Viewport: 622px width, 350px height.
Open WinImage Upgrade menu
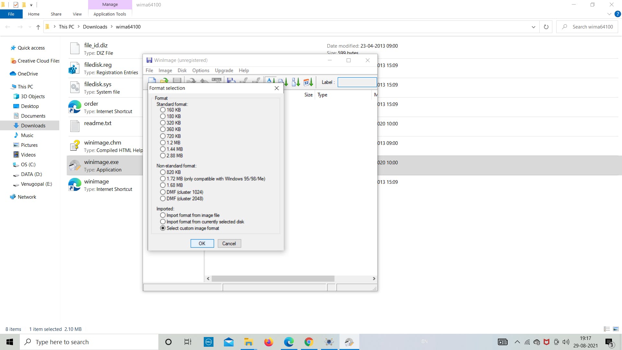pyautogui.click(x=224, y=70)
